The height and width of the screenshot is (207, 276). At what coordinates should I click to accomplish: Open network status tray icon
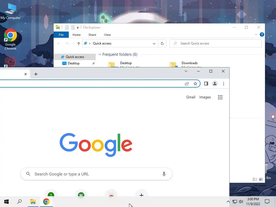(235, 202)
